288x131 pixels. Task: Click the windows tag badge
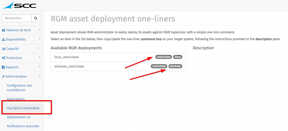[175, 66]
